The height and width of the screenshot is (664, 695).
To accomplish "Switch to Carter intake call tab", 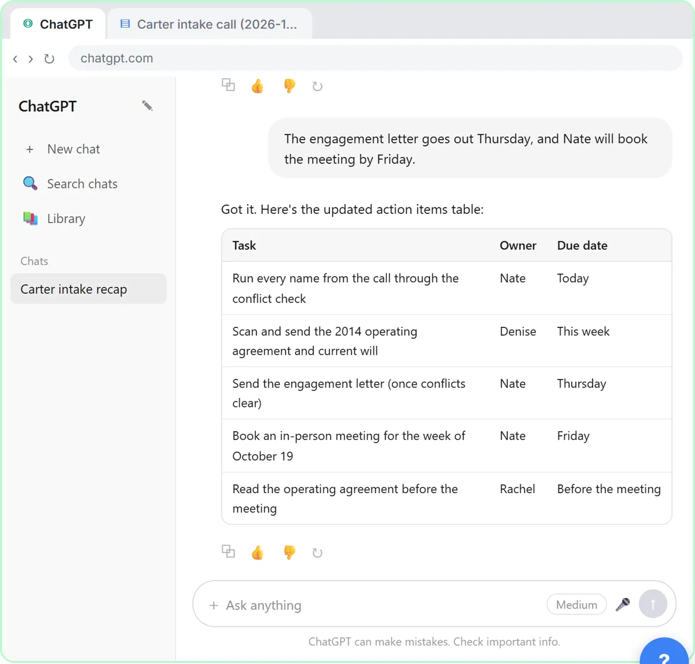I will pyautogui.click(x=210, y=24).
